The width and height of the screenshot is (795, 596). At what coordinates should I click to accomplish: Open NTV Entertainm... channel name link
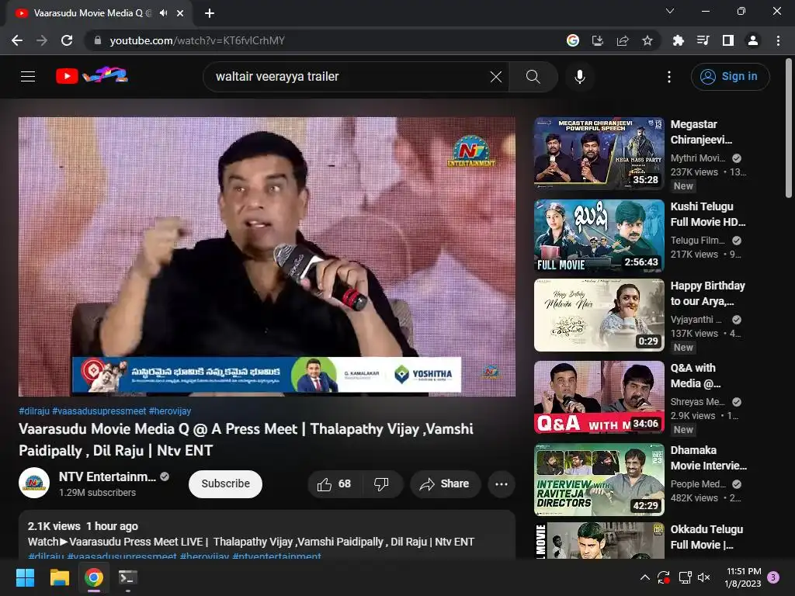[107, 477]
